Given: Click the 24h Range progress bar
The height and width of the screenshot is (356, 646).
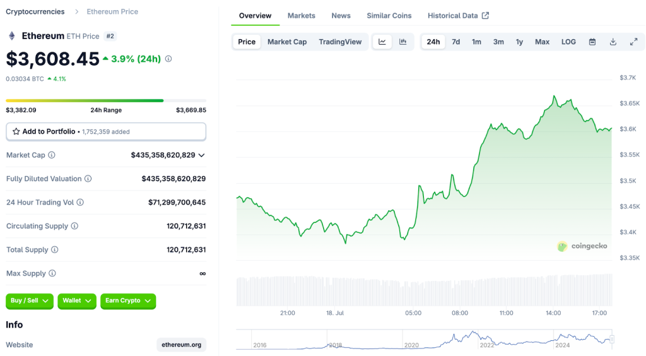Looking at the screenshot, I should [x=106, y=100].
